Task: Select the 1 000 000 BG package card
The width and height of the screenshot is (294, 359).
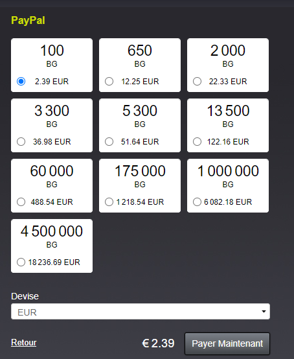Action: coord(228,185)
